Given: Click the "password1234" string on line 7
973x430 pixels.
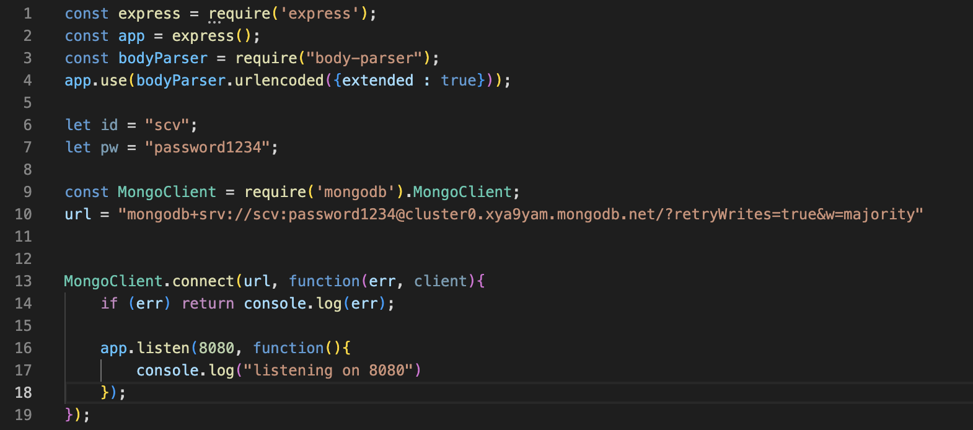Looking at the screenshot, I should [208, 147].
